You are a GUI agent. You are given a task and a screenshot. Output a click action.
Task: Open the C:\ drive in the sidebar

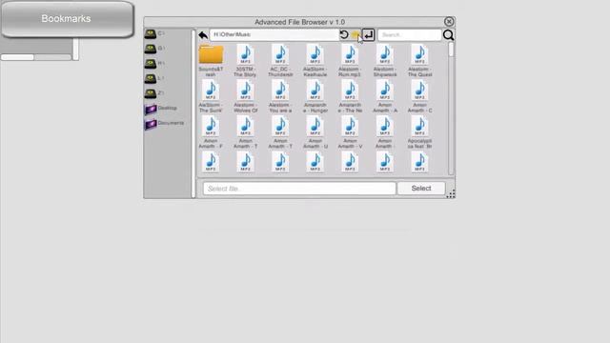(x=154, y=34)
